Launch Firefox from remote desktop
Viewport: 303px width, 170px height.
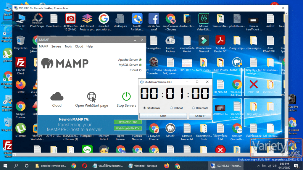(x=20, y=86)
